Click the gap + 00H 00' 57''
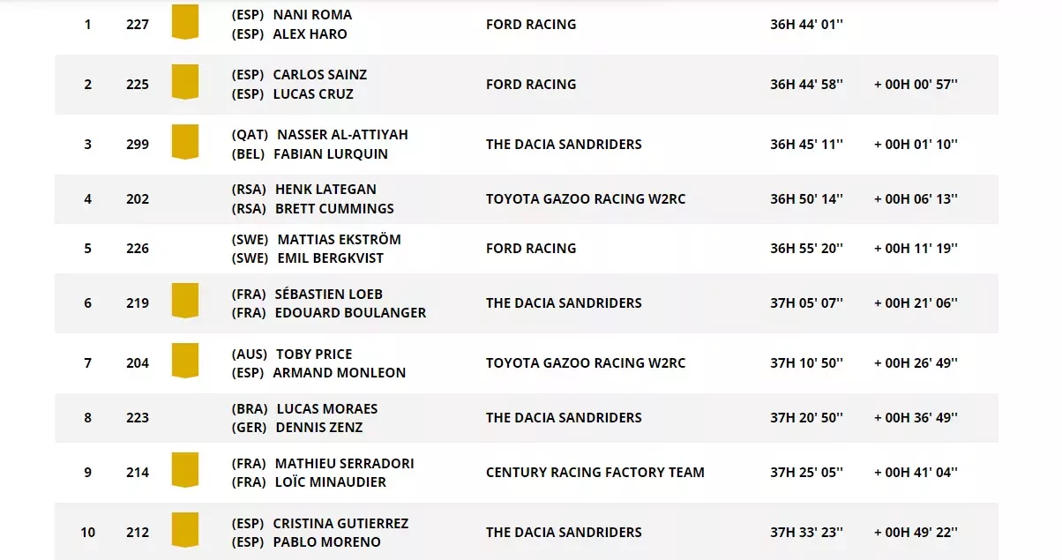1062x560 pixels. [916, 85]
